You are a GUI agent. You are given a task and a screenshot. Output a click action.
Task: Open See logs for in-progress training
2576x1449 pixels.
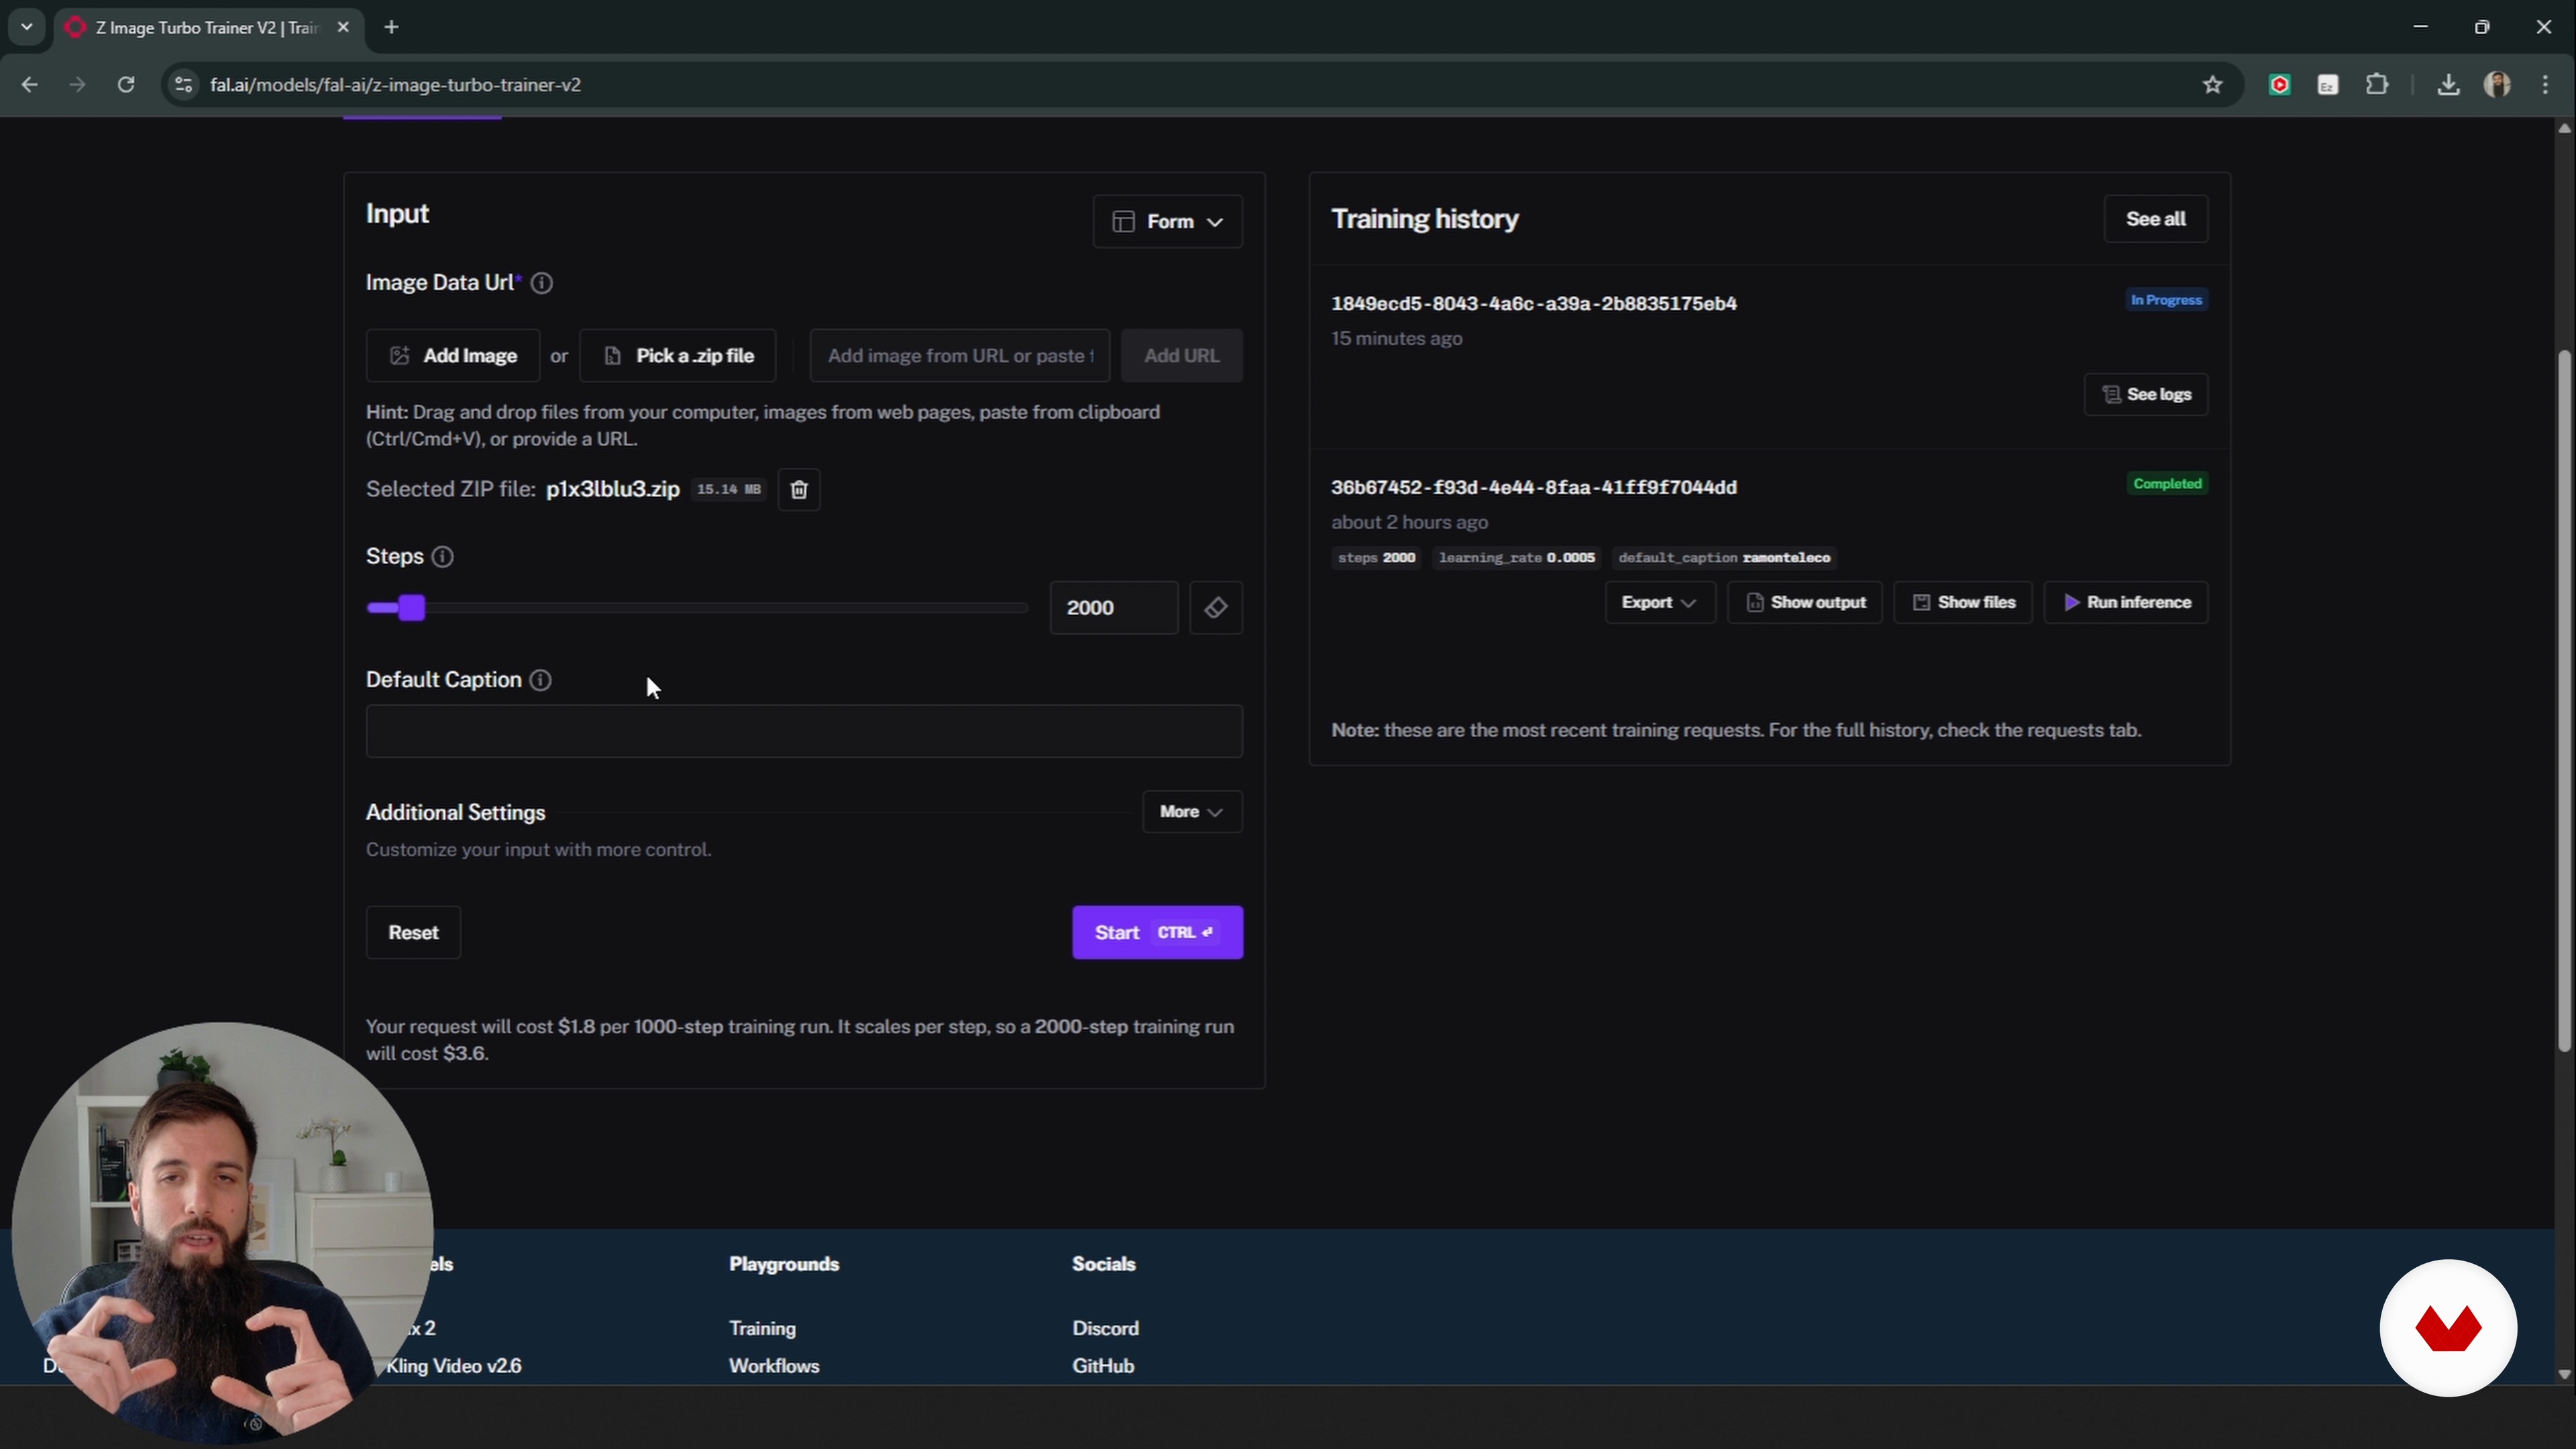point(2146,394)
